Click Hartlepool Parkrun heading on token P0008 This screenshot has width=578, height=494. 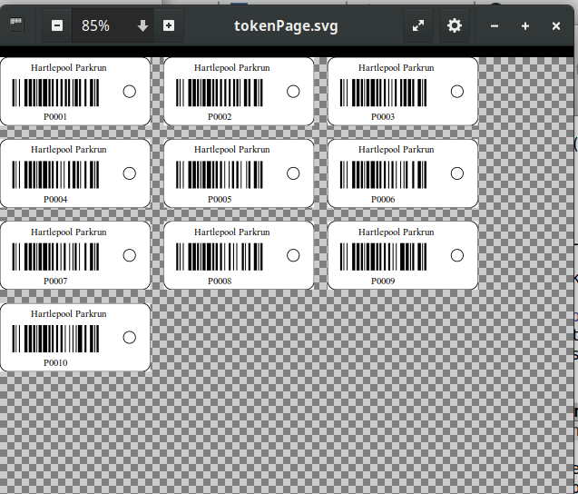pyautogui.click(x=232, y=232)
